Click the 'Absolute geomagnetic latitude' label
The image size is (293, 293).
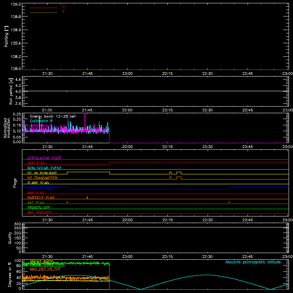pos(253,262)
